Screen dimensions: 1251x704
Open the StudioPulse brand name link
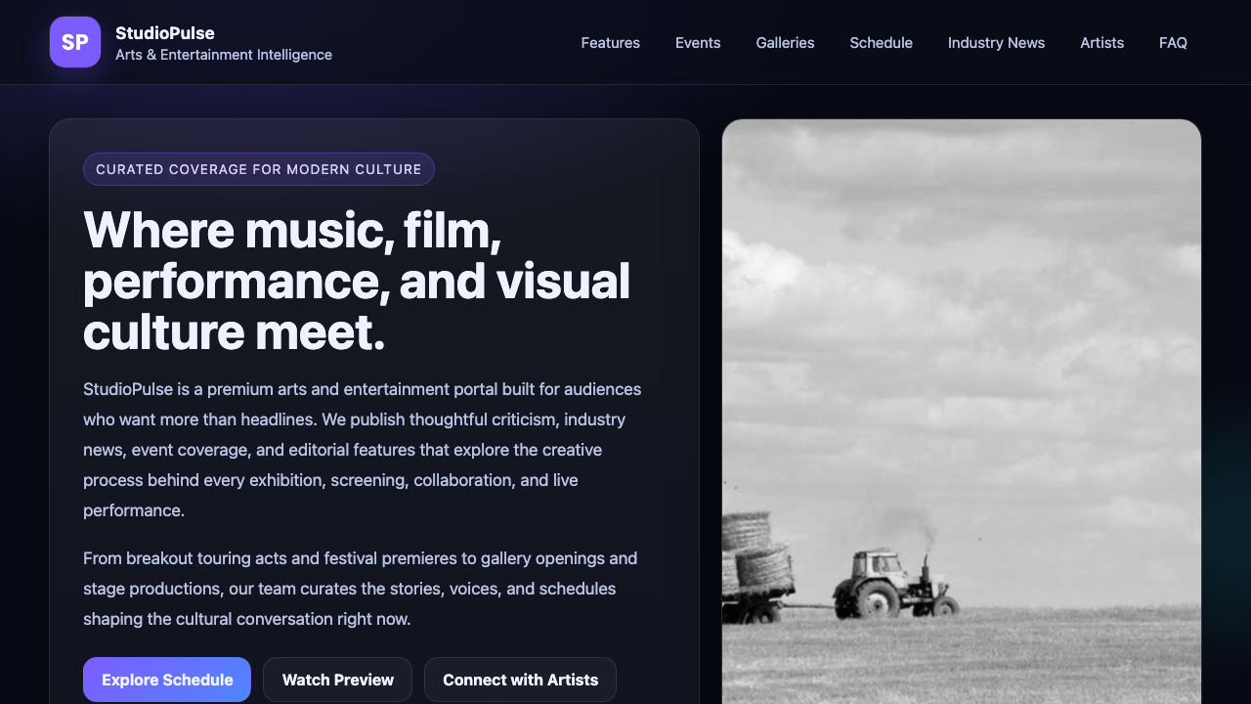click(x=164, y=33)
